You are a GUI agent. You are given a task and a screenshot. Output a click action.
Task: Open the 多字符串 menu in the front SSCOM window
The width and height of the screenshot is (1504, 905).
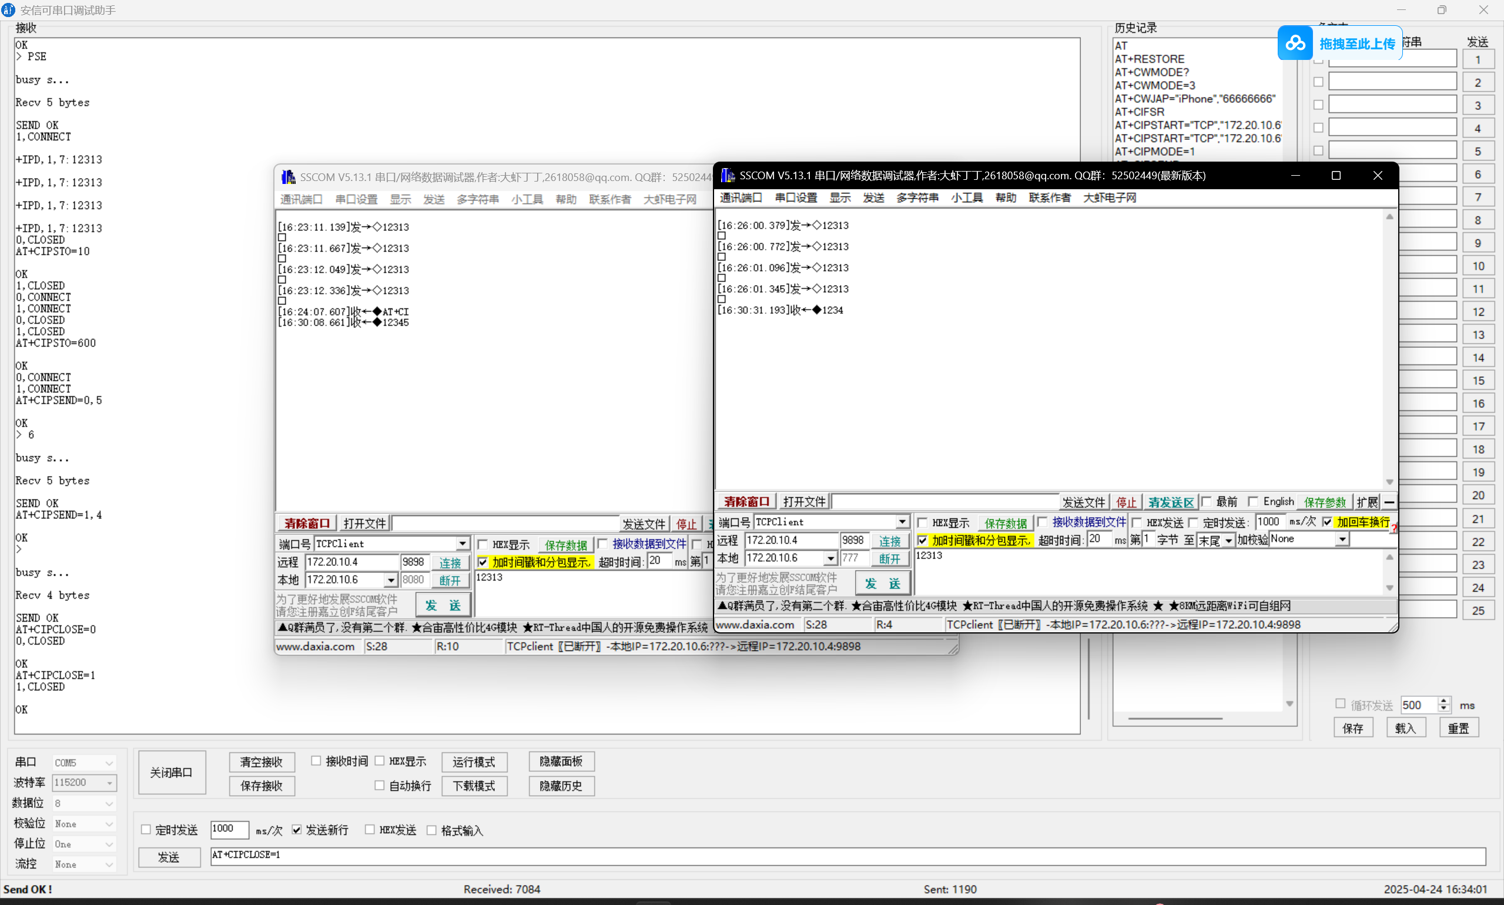[917, 197]
